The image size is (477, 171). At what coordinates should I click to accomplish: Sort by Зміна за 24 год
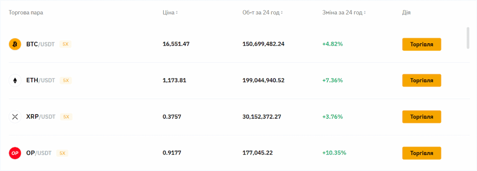tap(344, 13)
